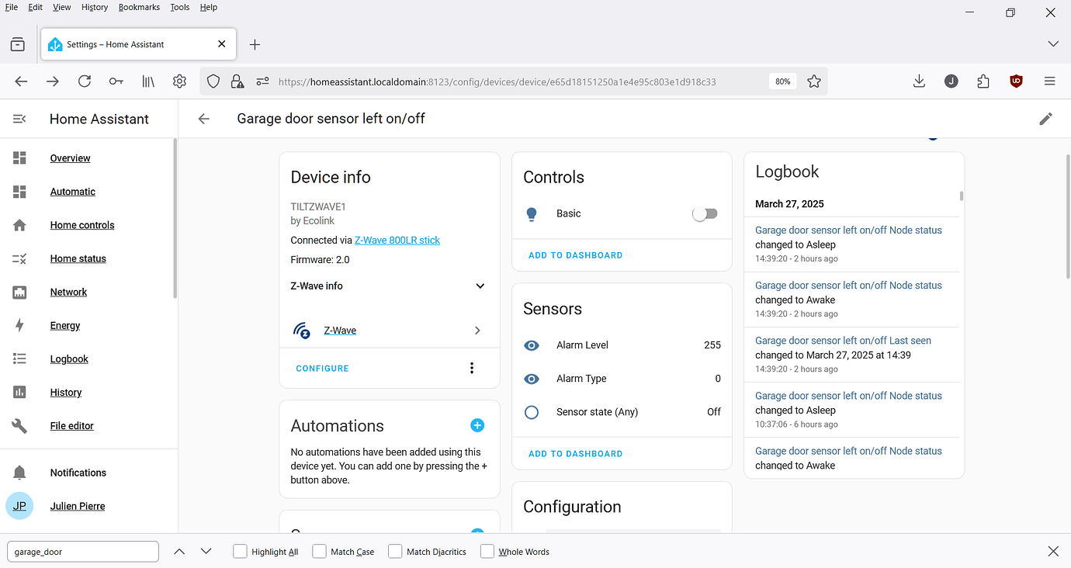Image resolution: width=1071 pixels, height=568 pixels.
Task: Jump to the previous find match arrow
Action: (x=179, y=551)
